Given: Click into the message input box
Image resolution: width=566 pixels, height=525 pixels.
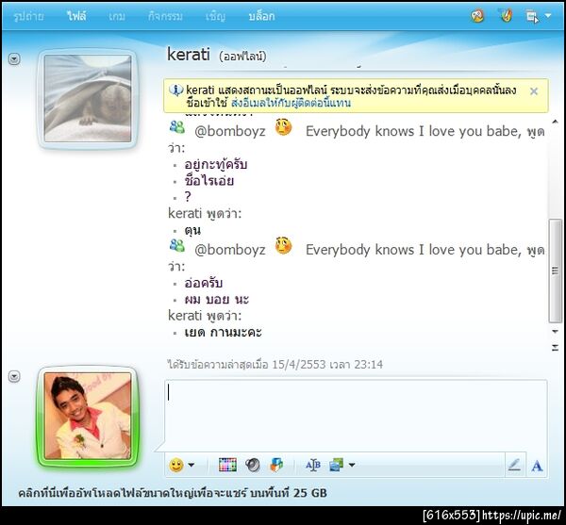Looking at the screenshot, I should tap(356, 415).
